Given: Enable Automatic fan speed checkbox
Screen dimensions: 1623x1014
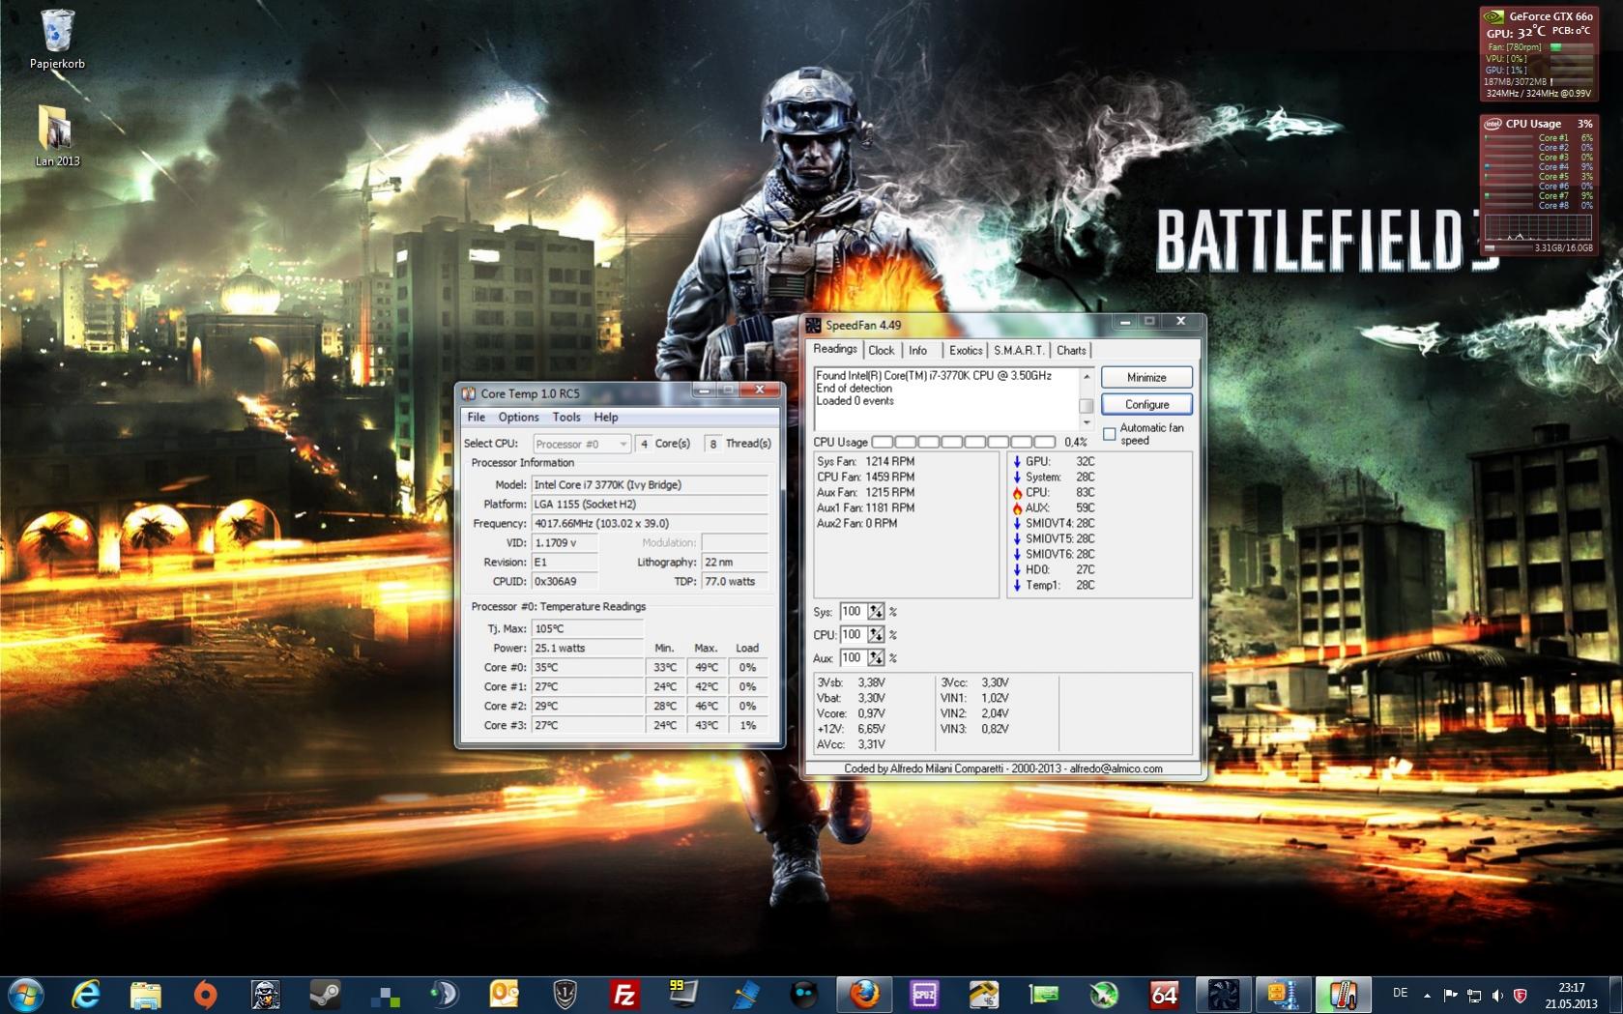Looking at the screenshot, I should [1110, 434].
